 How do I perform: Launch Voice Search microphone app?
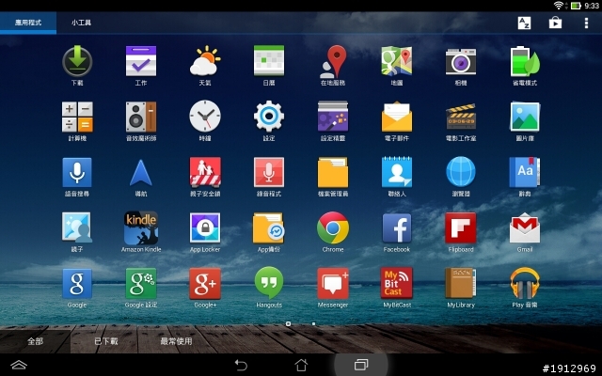77,172
